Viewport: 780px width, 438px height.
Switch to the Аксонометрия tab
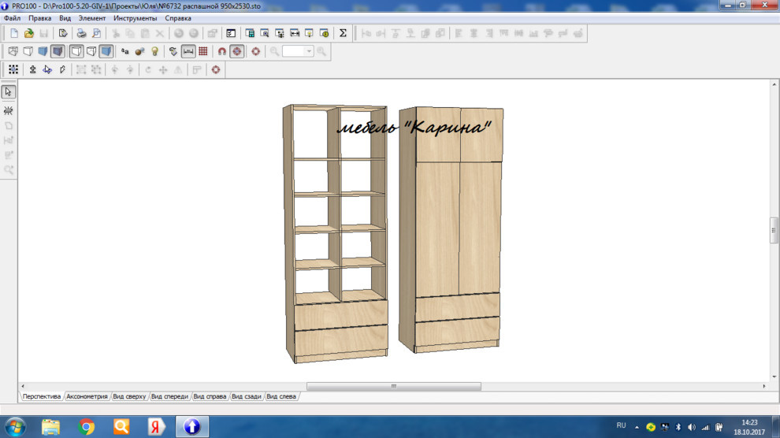(87, 396)
